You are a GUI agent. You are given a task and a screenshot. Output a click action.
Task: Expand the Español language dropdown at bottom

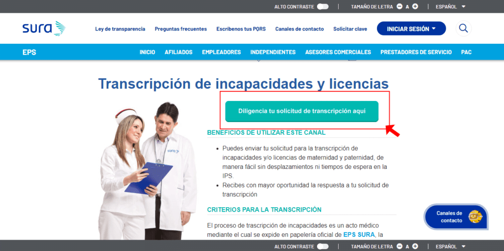click(450, 246)
